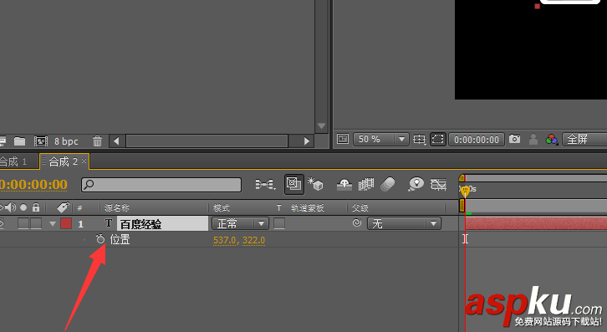
Task: Click the show snapshot person icon
Action: (533, 139)
